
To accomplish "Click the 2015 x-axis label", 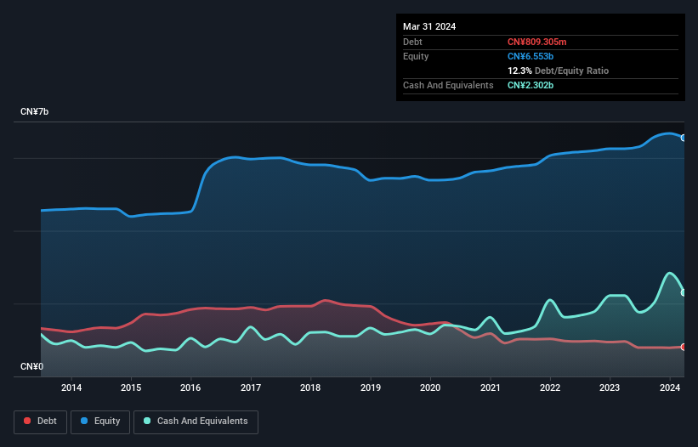I will point(131,388).
